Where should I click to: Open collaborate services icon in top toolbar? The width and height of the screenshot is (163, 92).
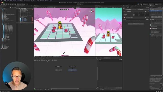click(x=138, y=4)
